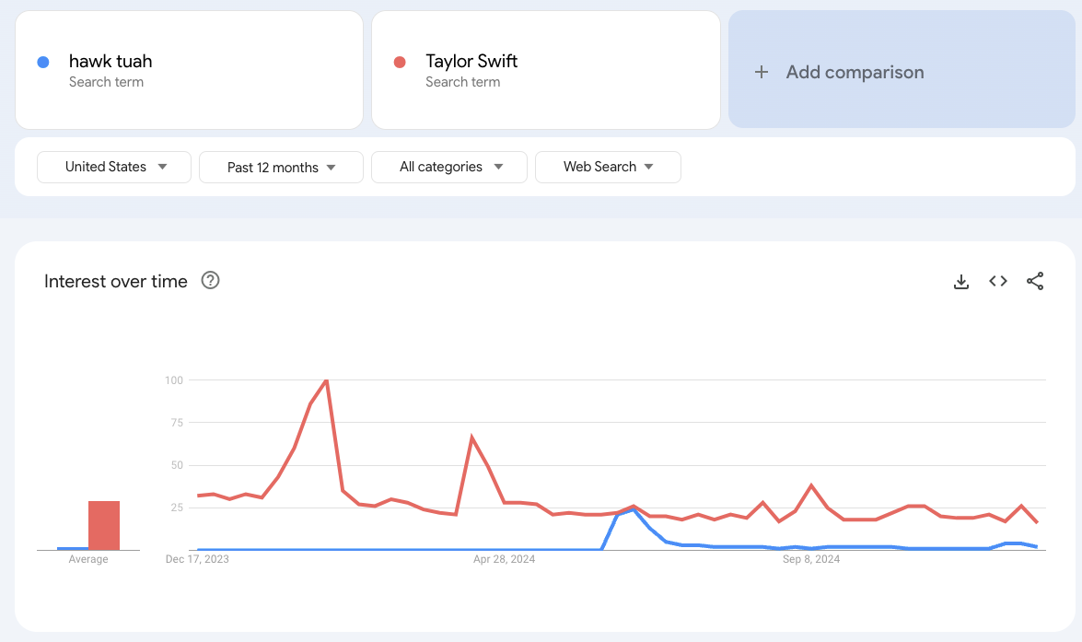This screenshot has height=642, width=1082.
Task: Download the Interest over time data
Action: (961, 282)
